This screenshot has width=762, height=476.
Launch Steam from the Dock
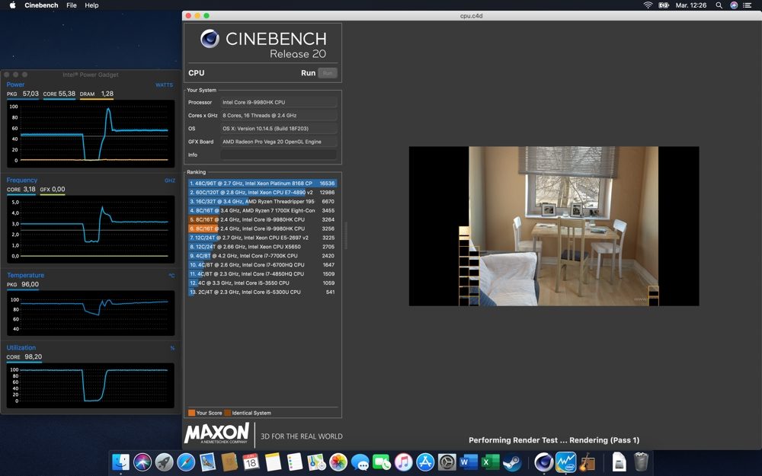coord(512,462)
